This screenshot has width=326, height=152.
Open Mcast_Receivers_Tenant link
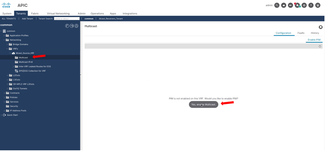(x=111, y=19)
